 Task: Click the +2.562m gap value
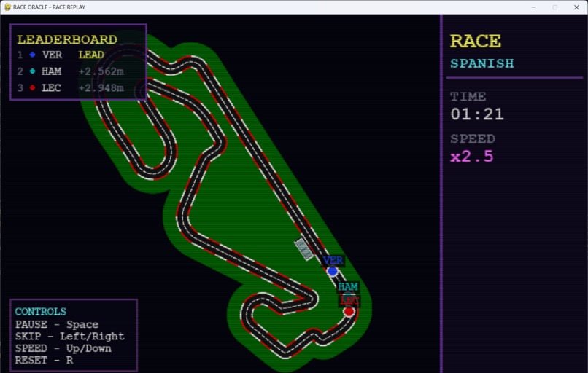[x=101, y=71]
